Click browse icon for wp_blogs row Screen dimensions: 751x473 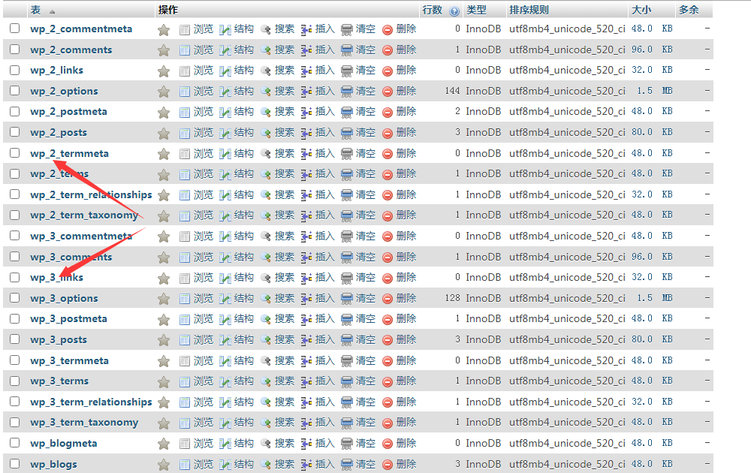click(x=185, y=465)
